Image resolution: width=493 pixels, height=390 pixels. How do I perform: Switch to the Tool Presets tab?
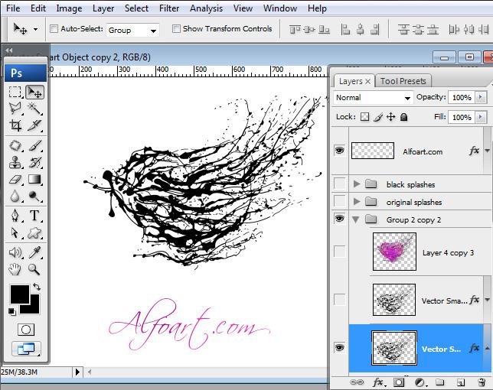403,81
